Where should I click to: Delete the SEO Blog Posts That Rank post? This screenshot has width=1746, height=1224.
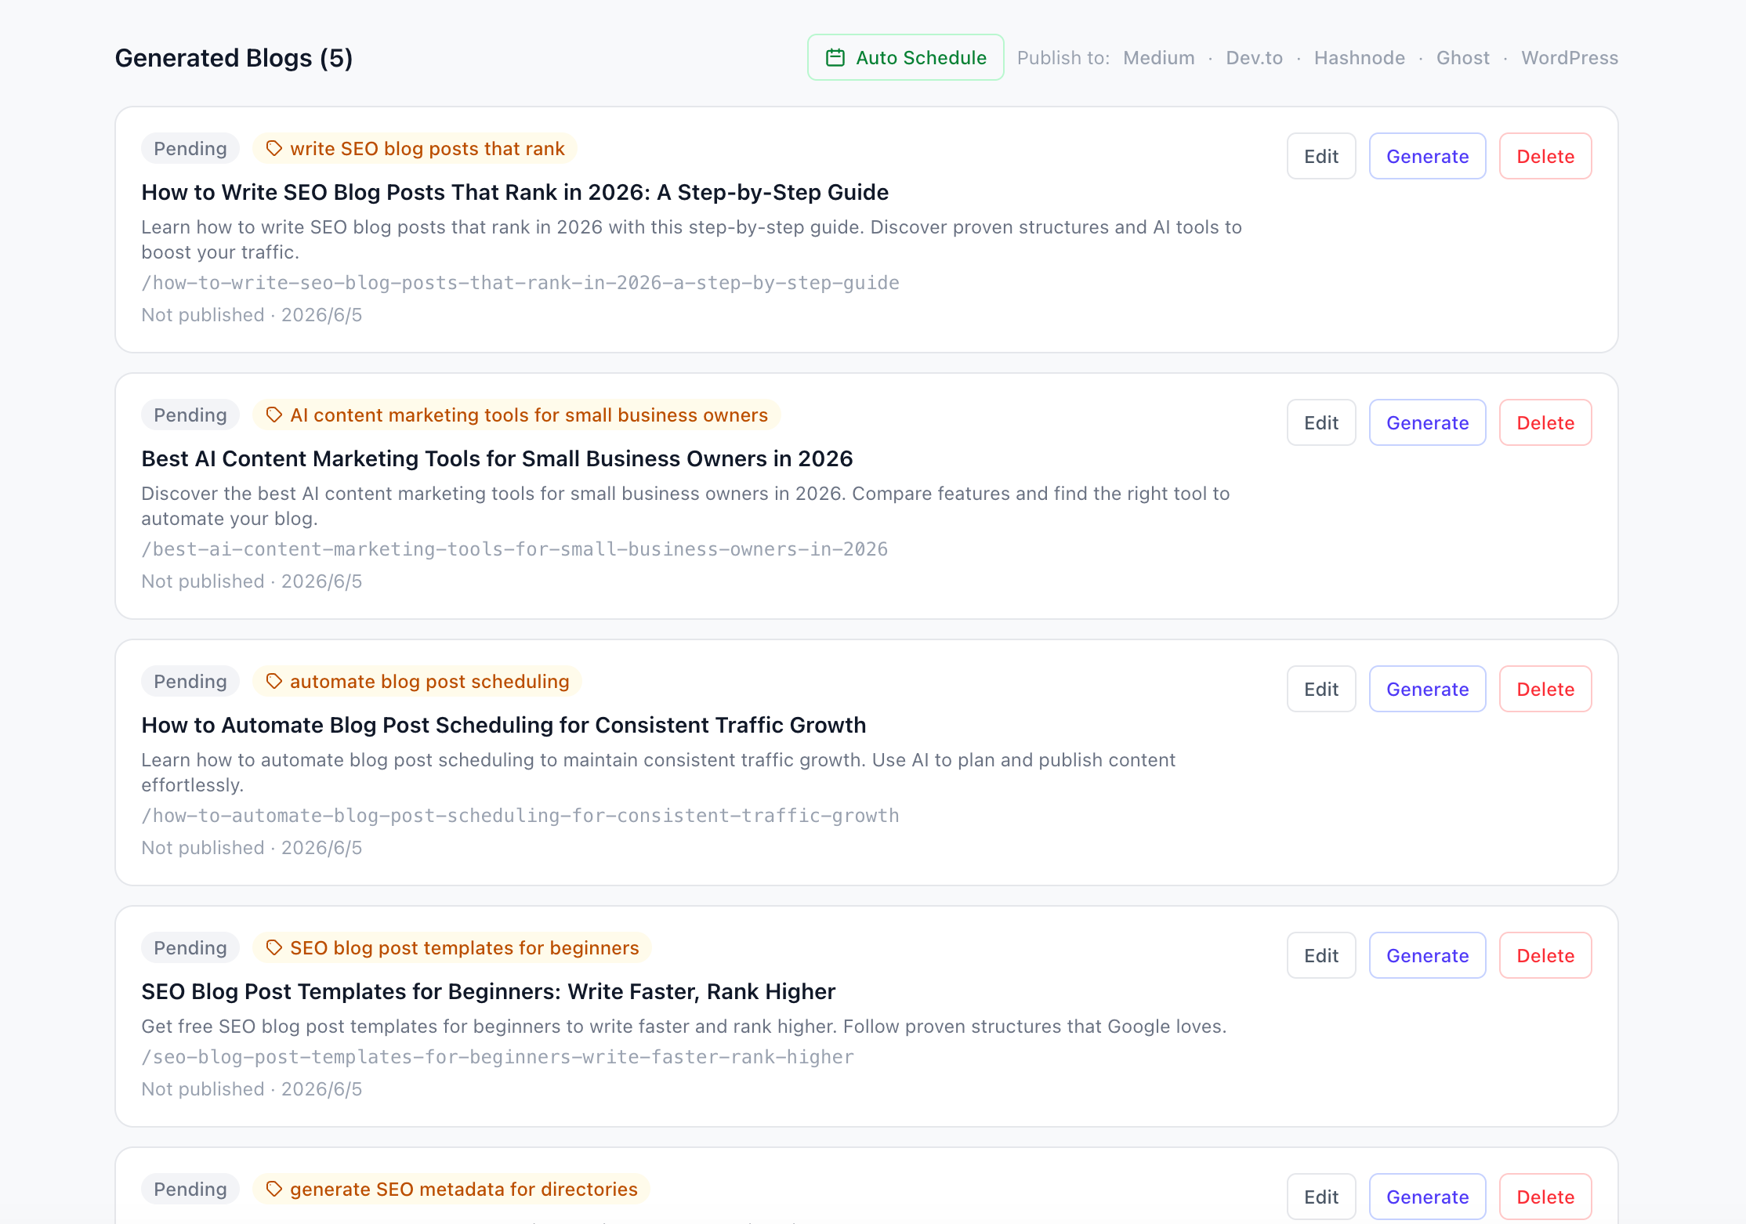coord(1545,156)
